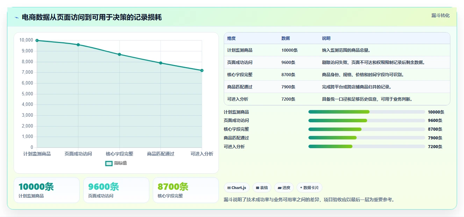The width and height of the screenshot is (464, 217).
Task: Open the 9600条 页面成功访问 stat card
Action: (116, 190)
